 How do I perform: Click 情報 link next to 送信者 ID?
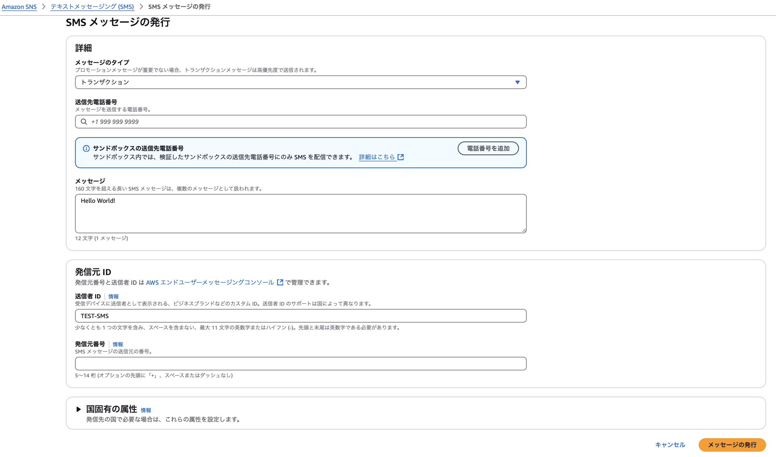tap(113, 296)
